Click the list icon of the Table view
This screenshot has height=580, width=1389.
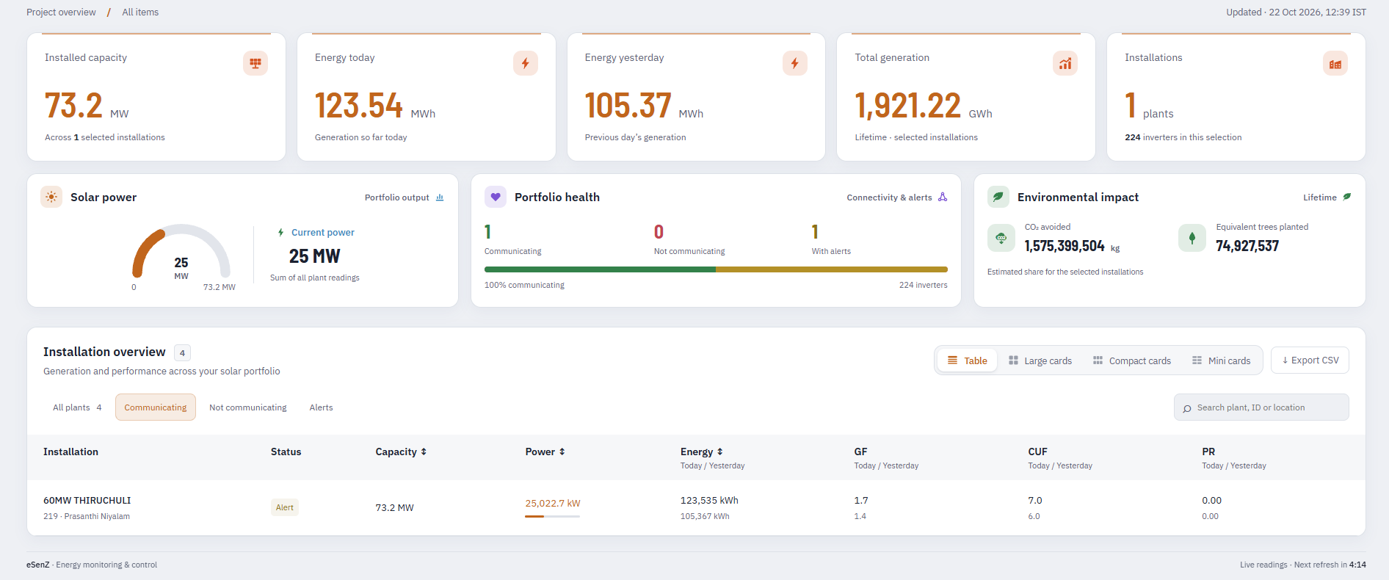tap(953, 360)
